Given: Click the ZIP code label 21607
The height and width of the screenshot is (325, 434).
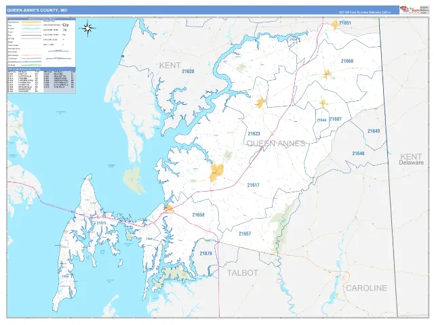Looking at the screenshot, I should point(336,119).
